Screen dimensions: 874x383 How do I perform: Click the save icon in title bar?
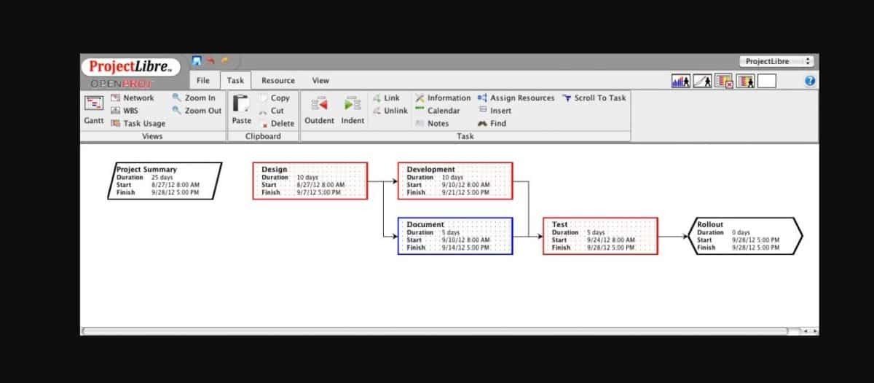click(197, 61)
